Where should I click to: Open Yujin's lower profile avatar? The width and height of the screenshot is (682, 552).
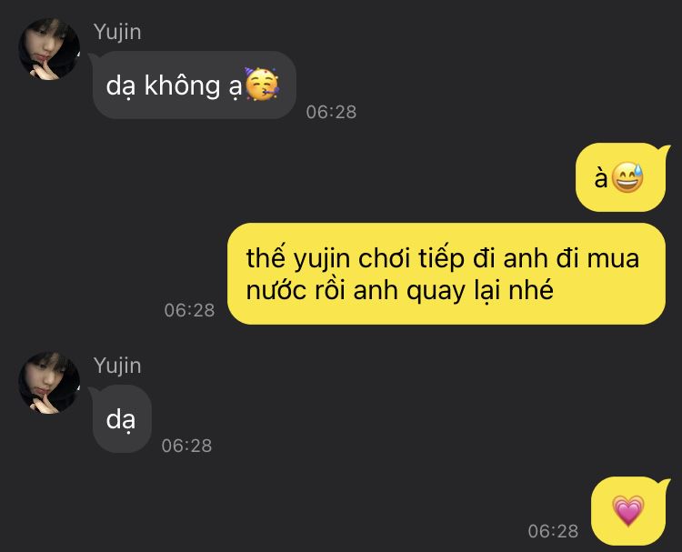49,383
